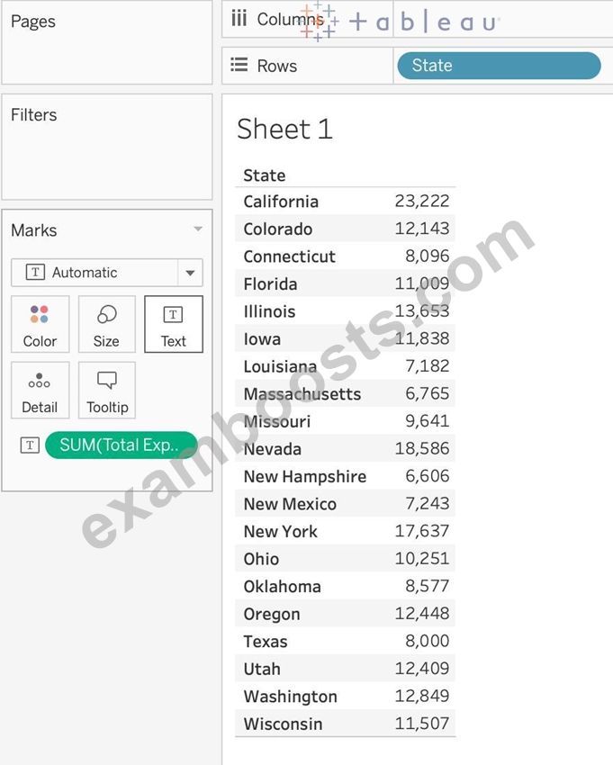Open the Tooltip marks card
Viewport: 613px width, 765px height.
pyautogui.click(x=106, y=391)
